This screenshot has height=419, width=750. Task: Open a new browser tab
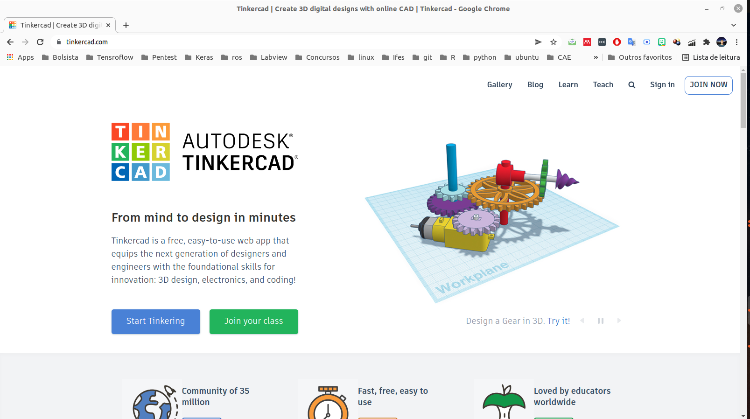126,25
